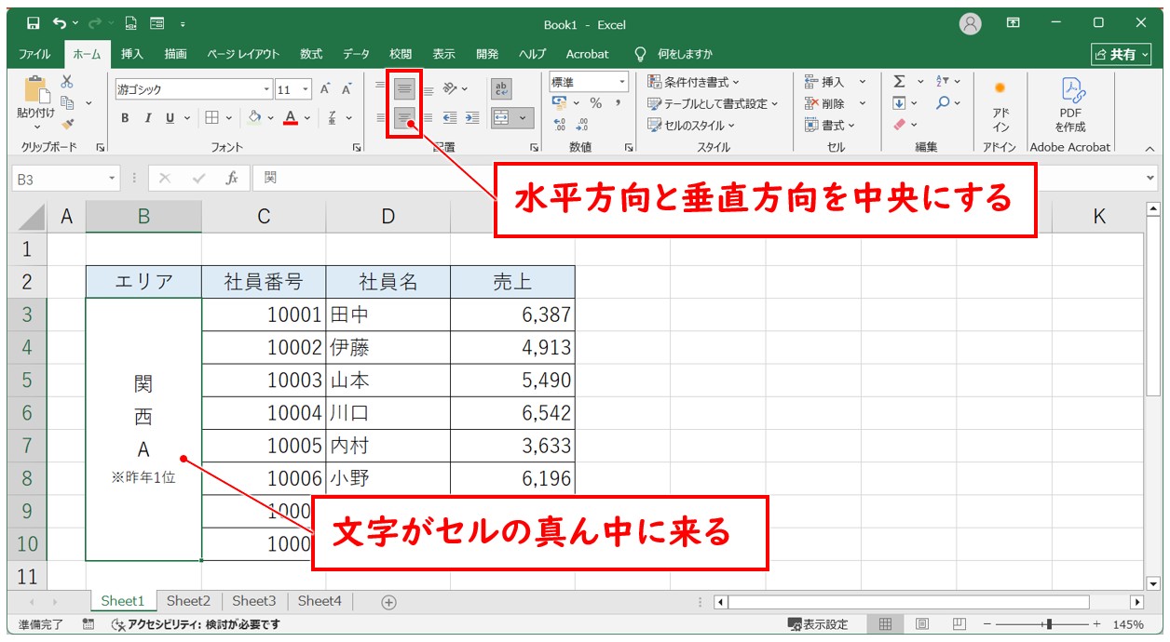Open テーブルとして書式設定 dropdown
Viewport: 1170px width, 642px height.
tap(713, 103)
